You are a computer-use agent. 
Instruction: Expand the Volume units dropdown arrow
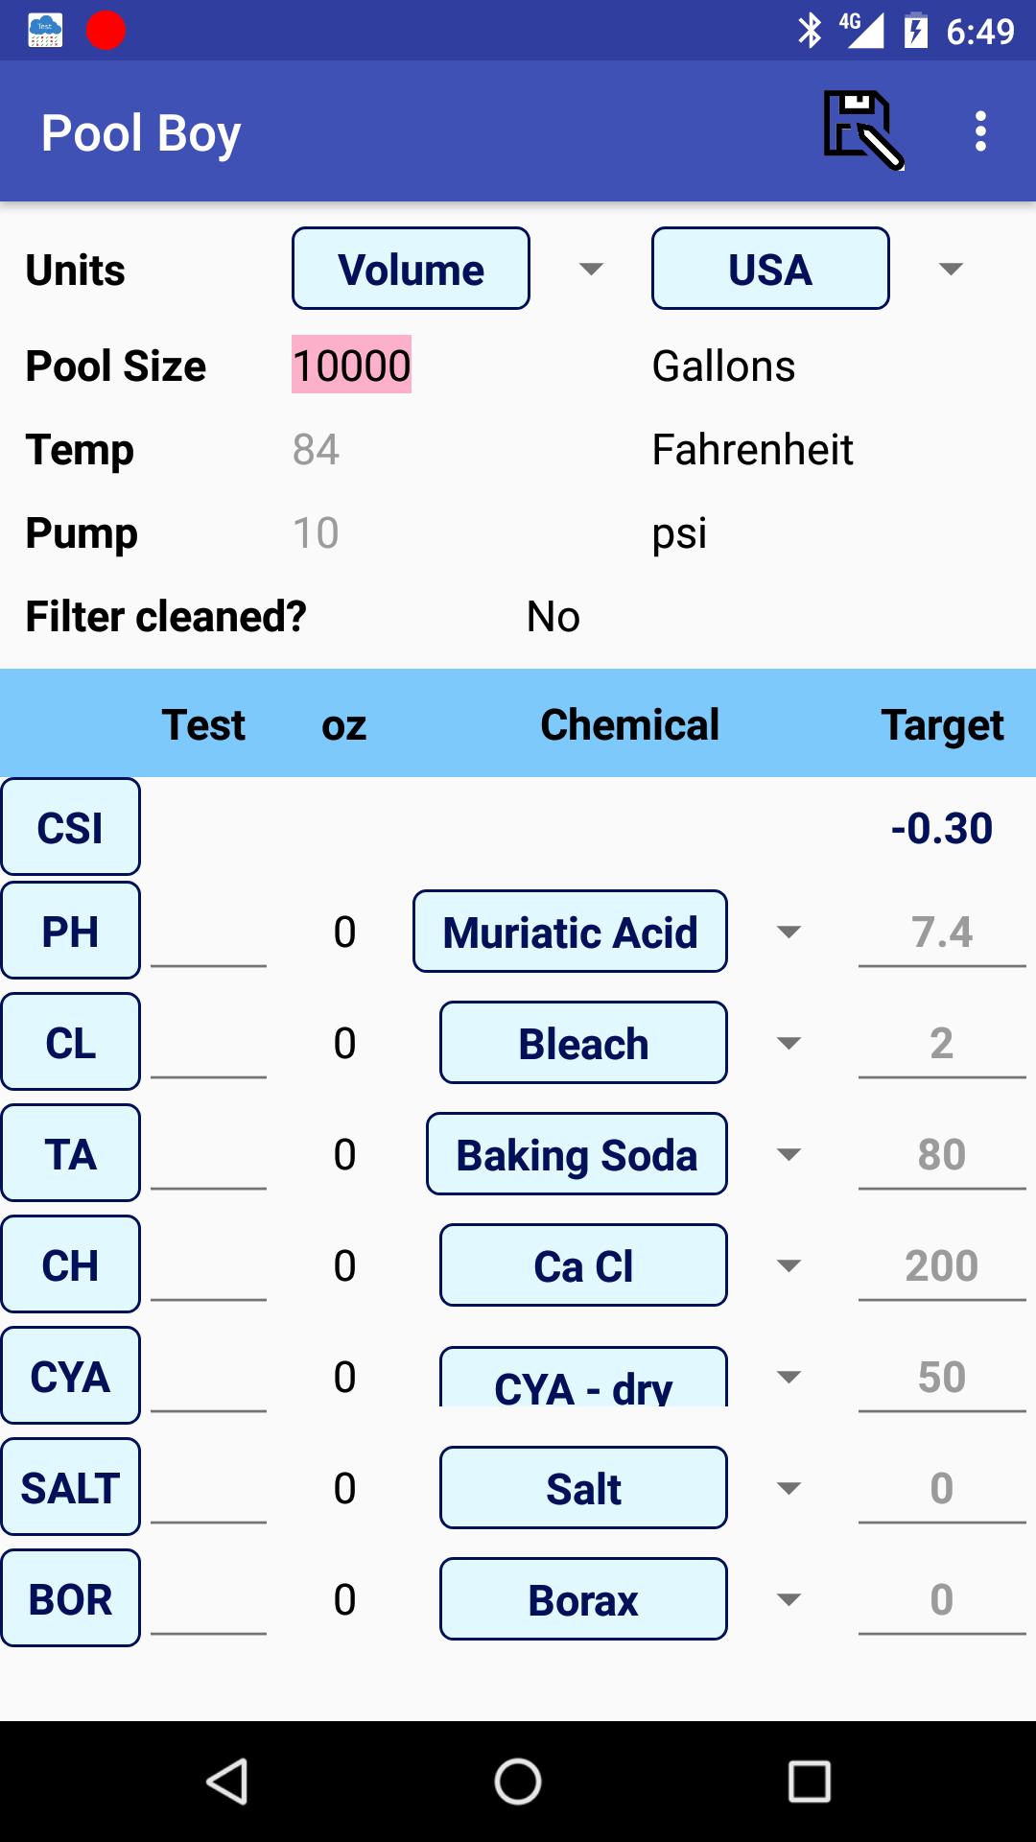[592, 269]
